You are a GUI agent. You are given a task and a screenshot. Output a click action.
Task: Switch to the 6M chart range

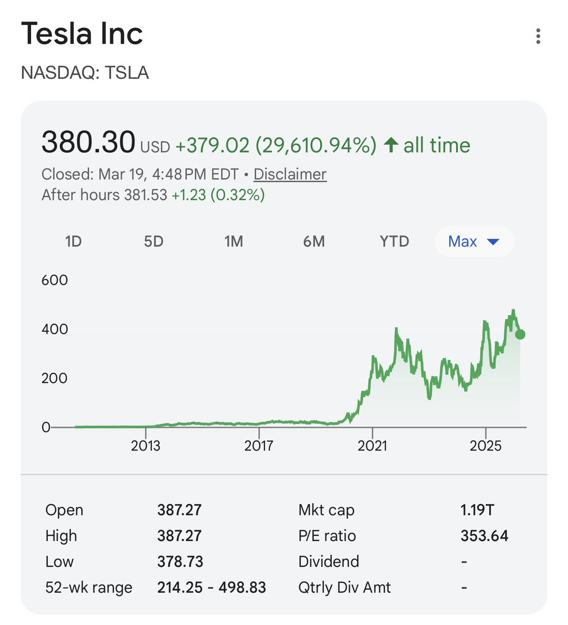click(314, 242)
